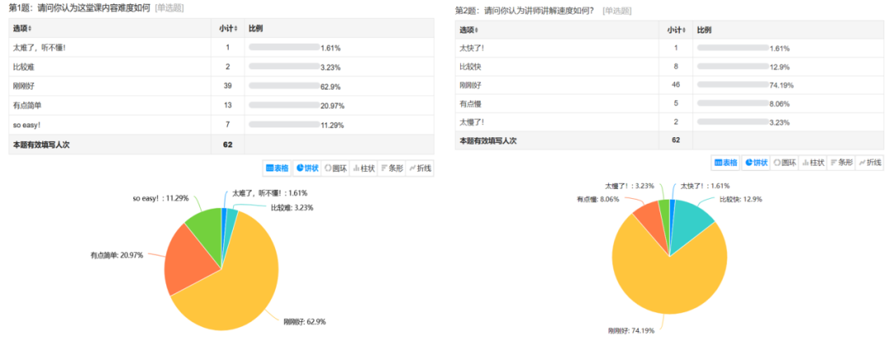Toggle 饼状 pie display for question 1

(306, 168)
